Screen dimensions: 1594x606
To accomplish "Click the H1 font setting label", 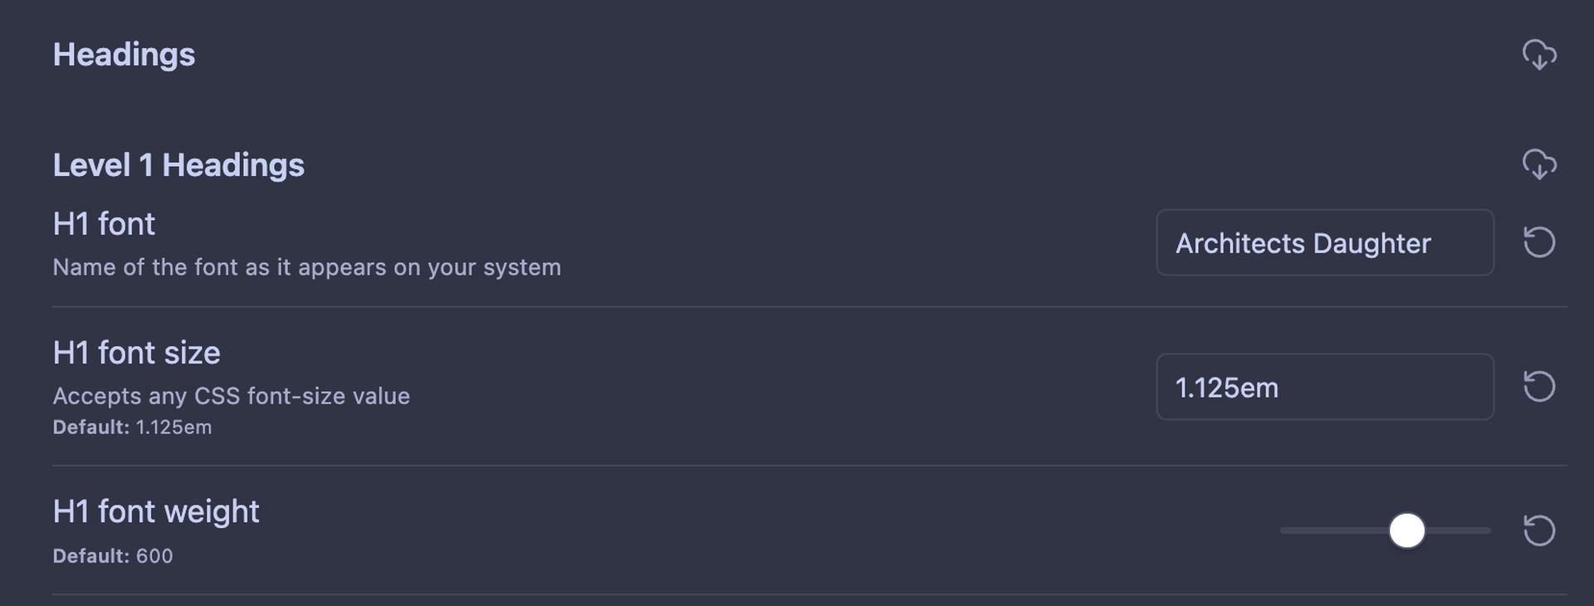I will click(x=103, y=223).
